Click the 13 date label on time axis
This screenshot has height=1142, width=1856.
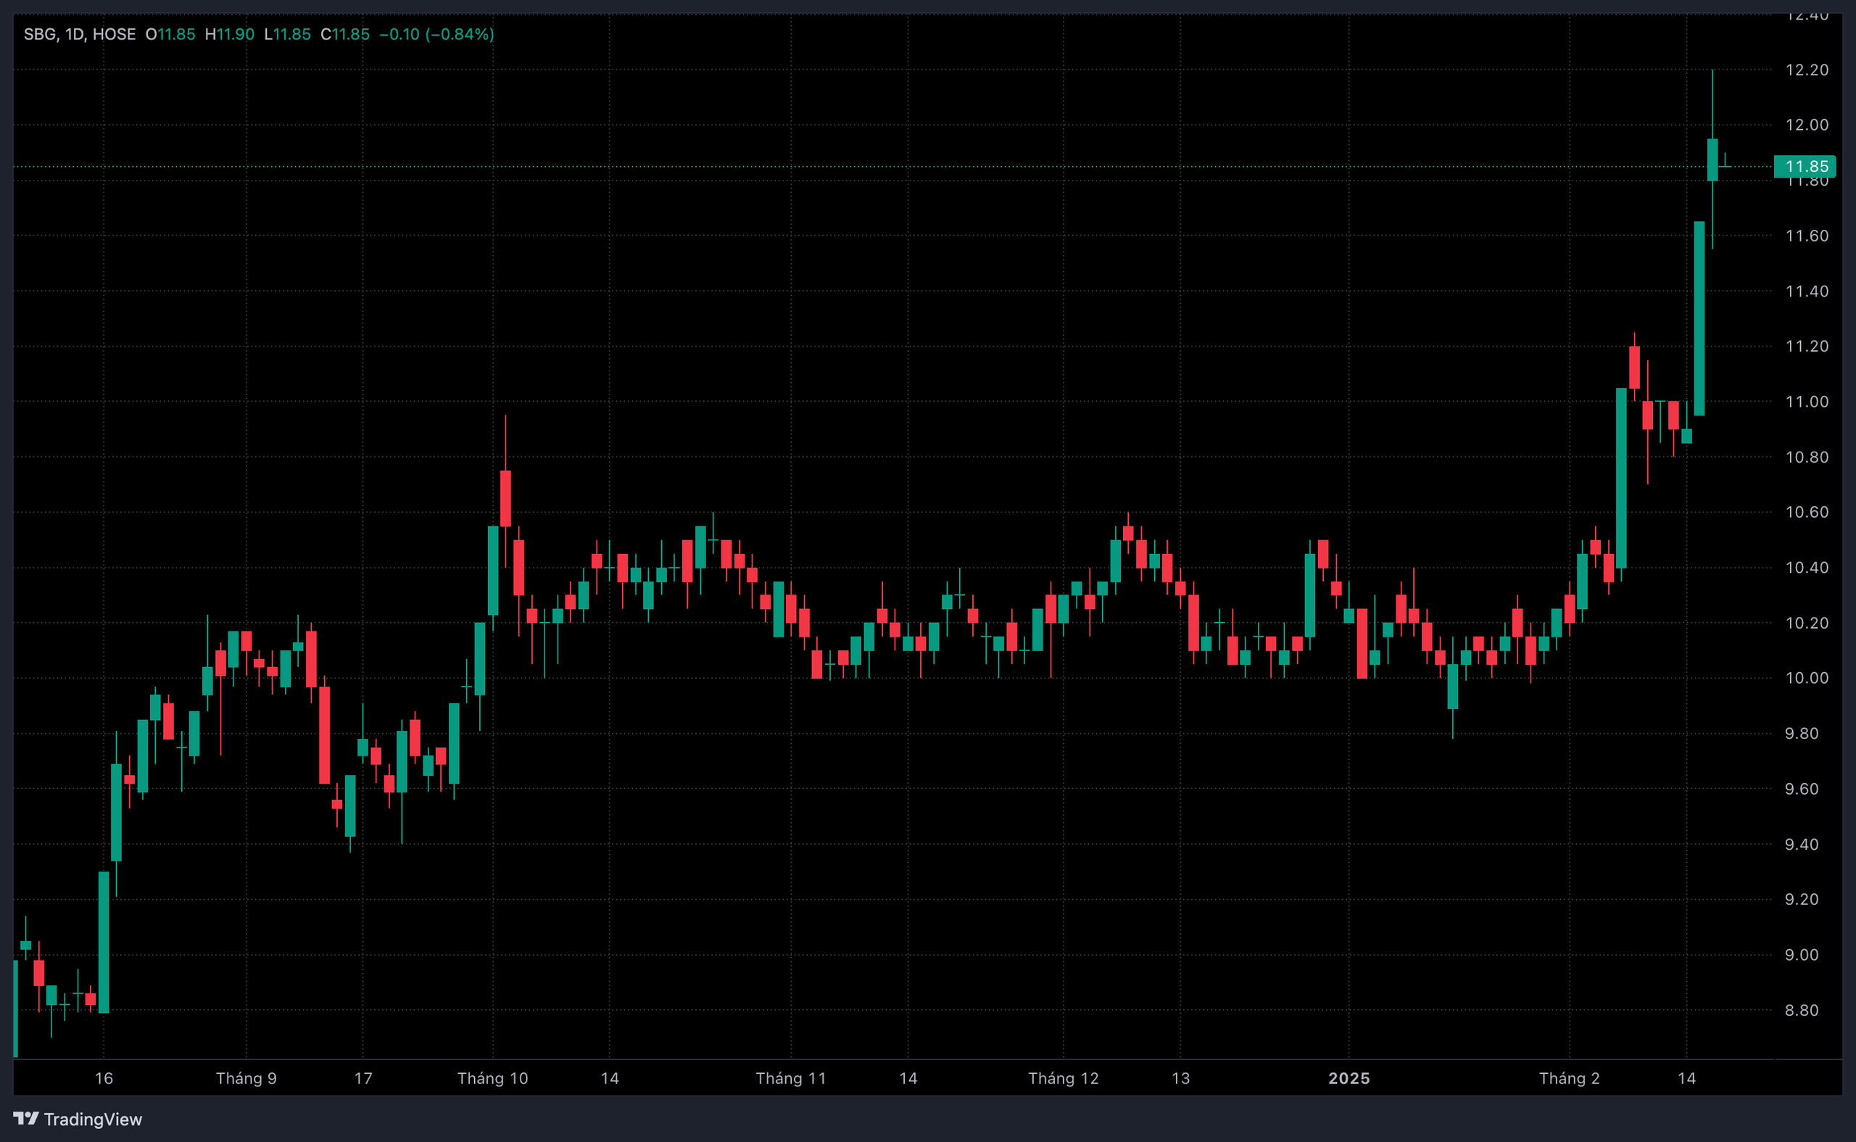[x=1180, y=1077]
